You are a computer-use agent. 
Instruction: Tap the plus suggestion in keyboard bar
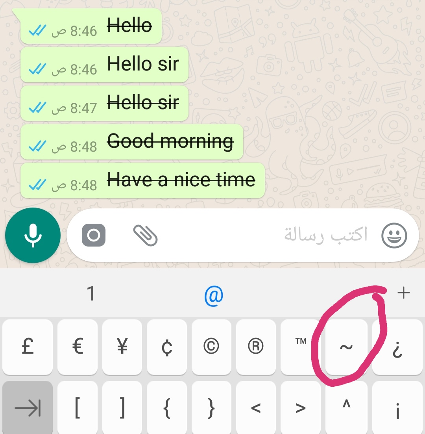point(403,293)
